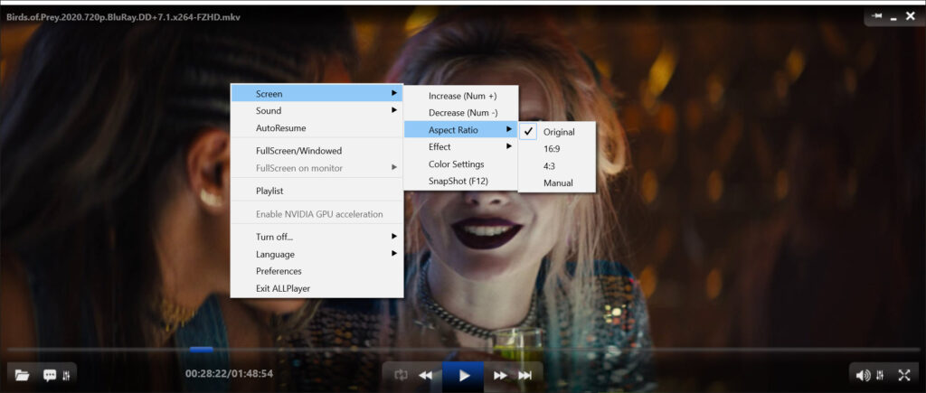The image size is (926, 393).
Task: Minimize the ALLPlayer window
Action: (893, 19)
